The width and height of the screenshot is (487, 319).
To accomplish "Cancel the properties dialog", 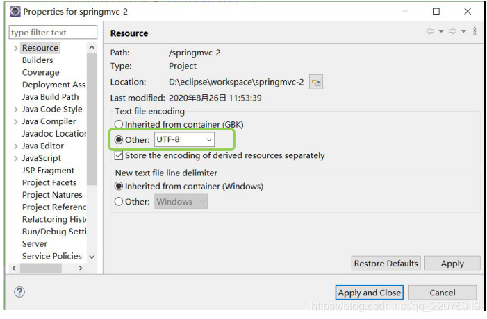I will coord(443,293).
